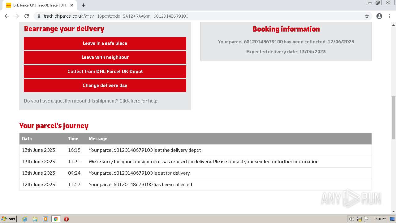Click the Time column header
The image size is (396, 223).
(x=73, y=139)
